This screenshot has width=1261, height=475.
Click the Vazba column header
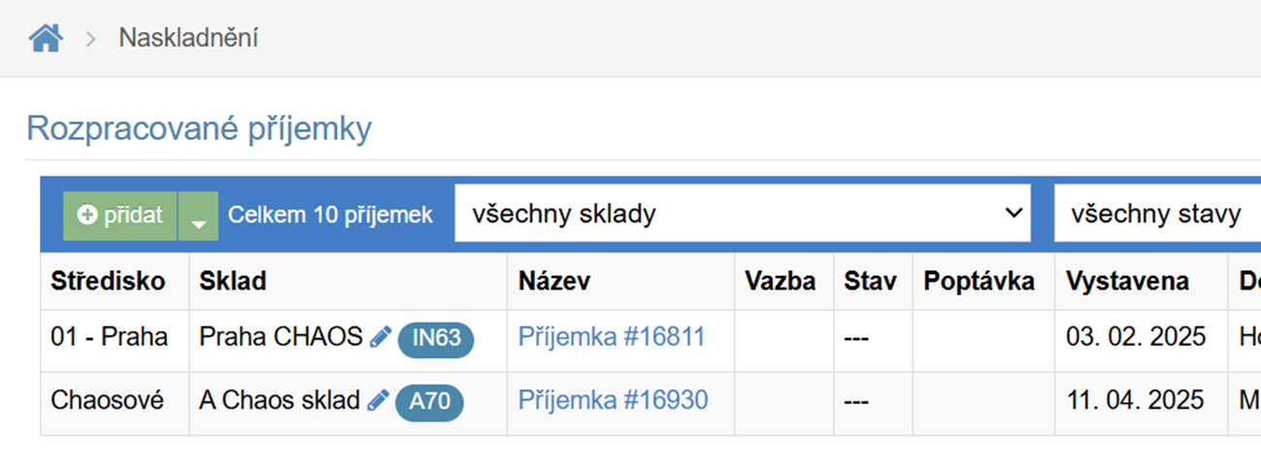pyautogui.click(x=780, y=282)
